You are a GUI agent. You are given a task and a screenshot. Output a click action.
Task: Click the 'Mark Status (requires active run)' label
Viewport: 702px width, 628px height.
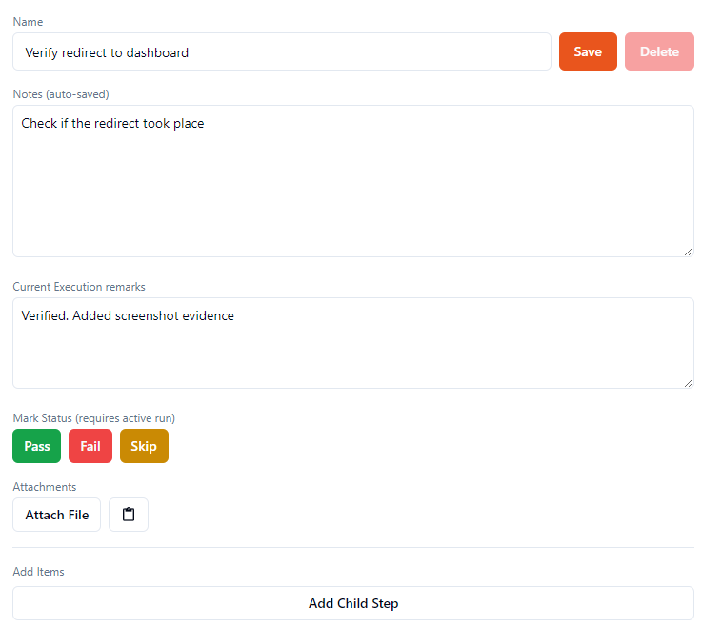[x=94, y=418]
